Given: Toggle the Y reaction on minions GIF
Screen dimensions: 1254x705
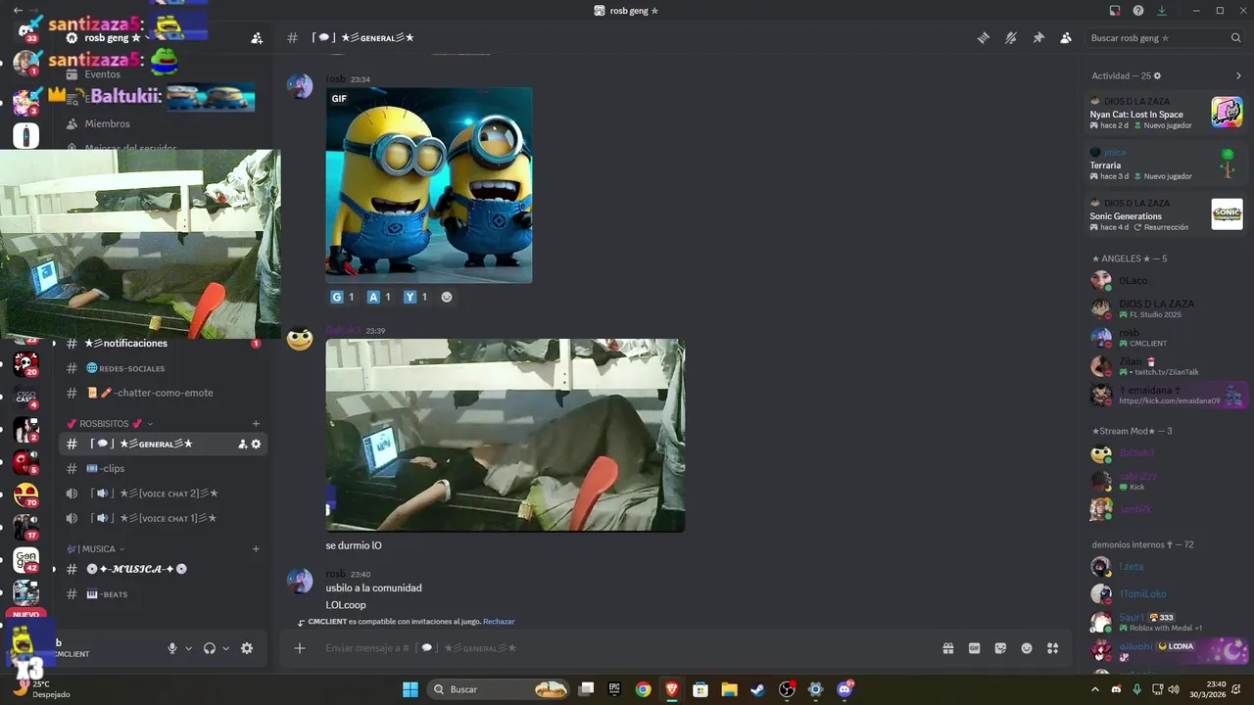Looking at the screenshot, I should pos(415,297).
